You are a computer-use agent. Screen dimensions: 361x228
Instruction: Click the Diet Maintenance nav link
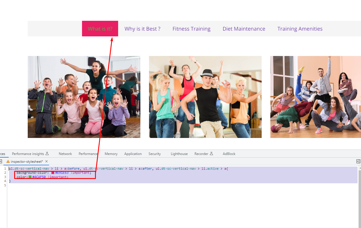(244, 29)
